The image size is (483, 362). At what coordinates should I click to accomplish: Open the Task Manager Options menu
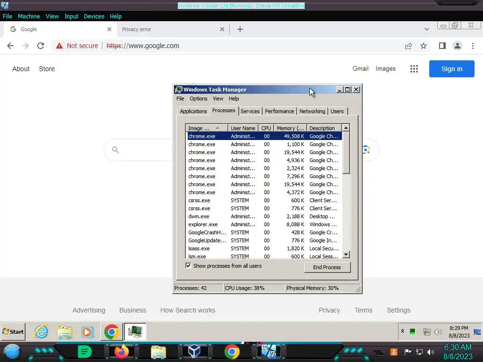pyautogui.click(x=199, y=99)
